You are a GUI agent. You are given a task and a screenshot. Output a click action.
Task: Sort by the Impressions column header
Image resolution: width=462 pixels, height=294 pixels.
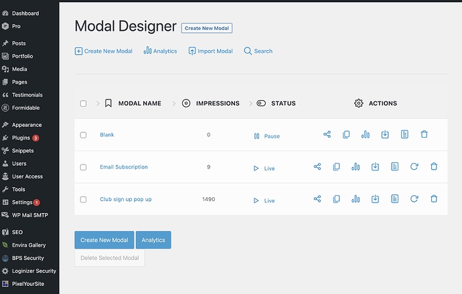pyautogui.click(x=217, y=104)
